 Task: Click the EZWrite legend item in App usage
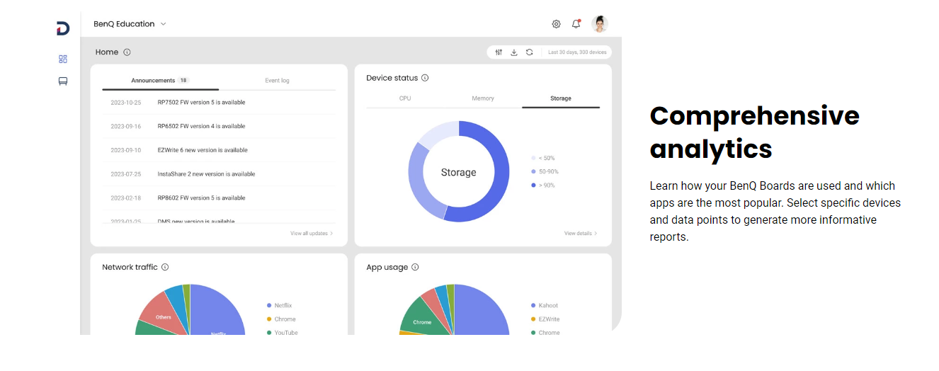[545, 319]
